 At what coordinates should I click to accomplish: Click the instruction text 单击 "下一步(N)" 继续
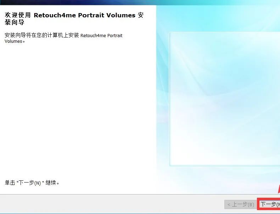[32, 183]
